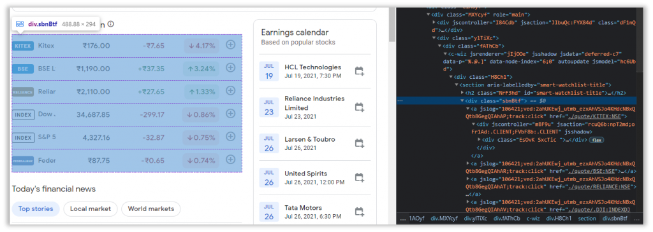Click the flex badge in Elements panel

coord(596,140)
